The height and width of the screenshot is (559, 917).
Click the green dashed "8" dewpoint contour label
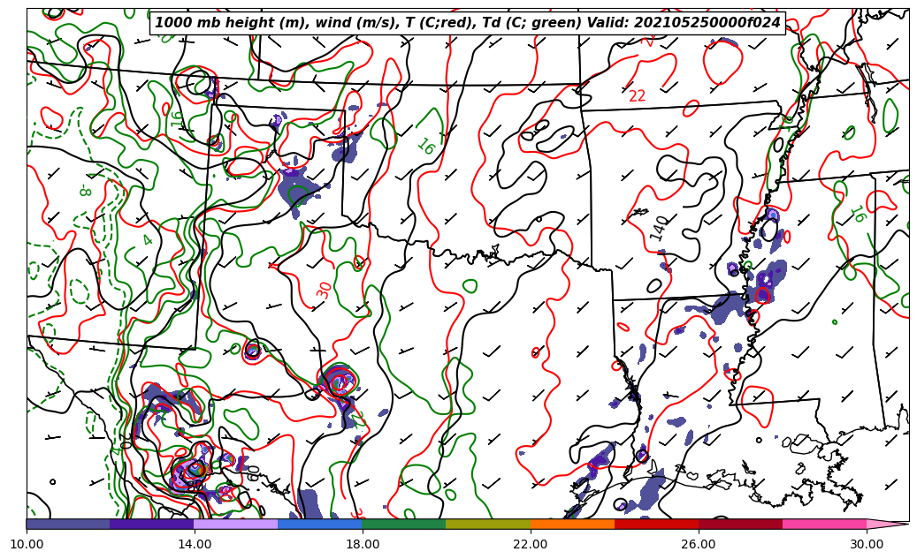[86, 191]
